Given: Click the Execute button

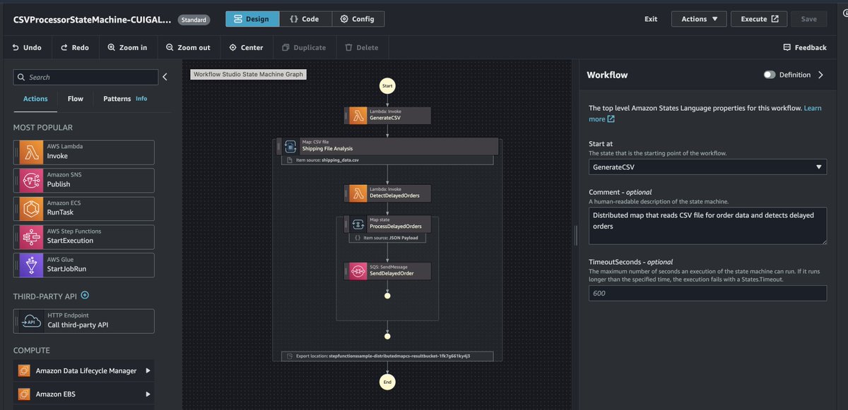Looking at the screenshot, I should tap(759, 19).
